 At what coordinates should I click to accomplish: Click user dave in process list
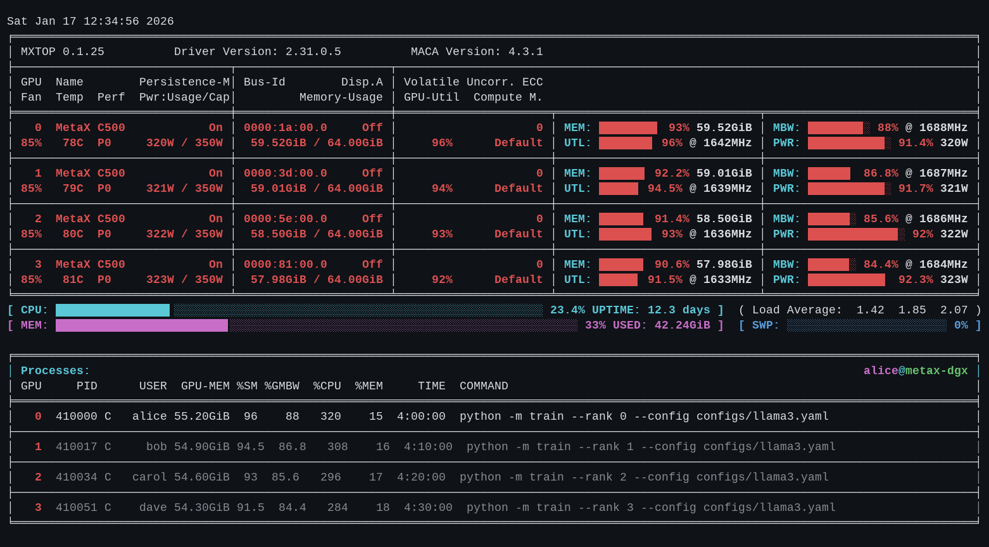tap(153, 508)
